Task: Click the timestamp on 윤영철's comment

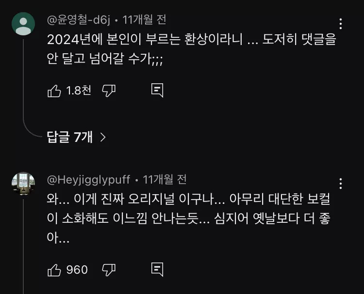Action: point(145,20)
